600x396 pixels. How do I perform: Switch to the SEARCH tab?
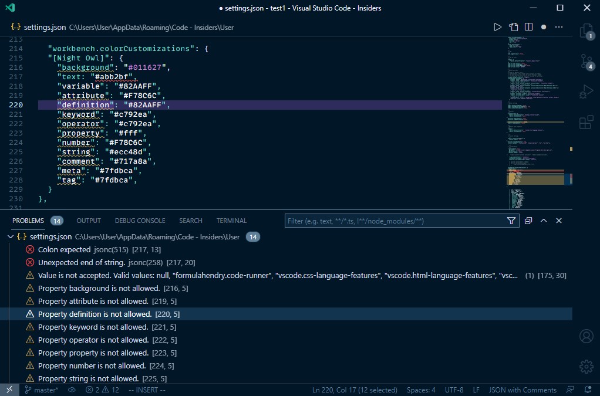[191, 221]
